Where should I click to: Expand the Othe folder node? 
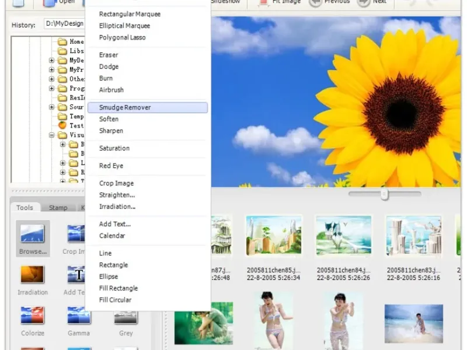pyautogui.click(x=51, y=79)
